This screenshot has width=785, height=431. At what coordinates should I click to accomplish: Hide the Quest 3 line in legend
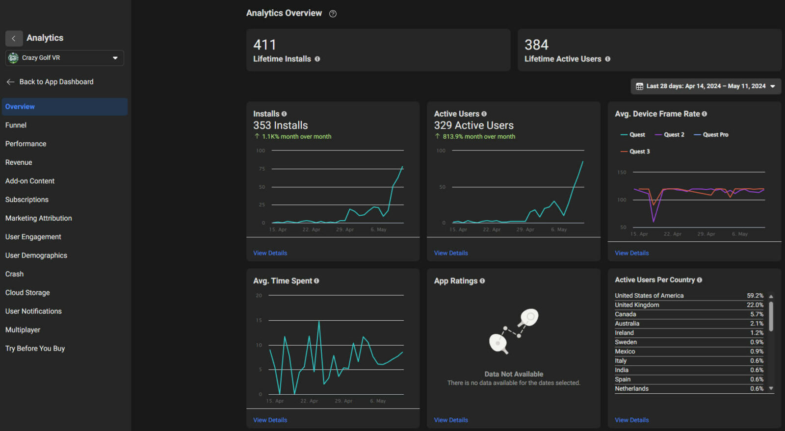point(635,152)
